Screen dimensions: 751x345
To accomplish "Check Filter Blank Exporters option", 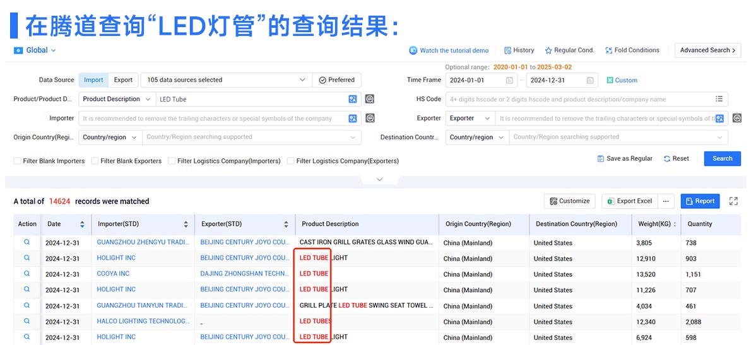I will coord(95,161).
